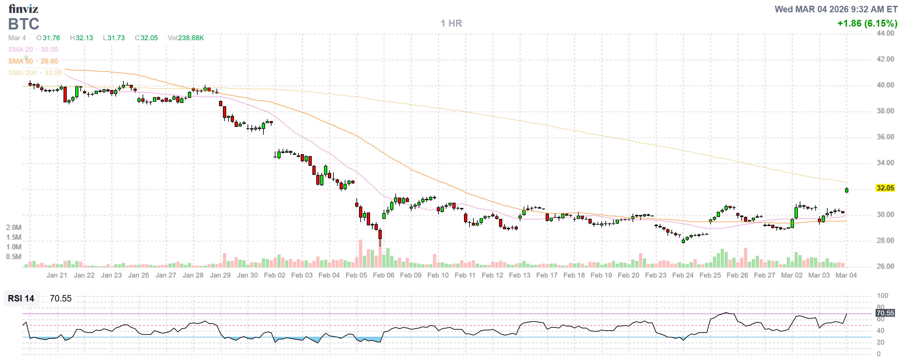
Task: Click the BTC ticker symbol heading
Action: coord(24,24)
